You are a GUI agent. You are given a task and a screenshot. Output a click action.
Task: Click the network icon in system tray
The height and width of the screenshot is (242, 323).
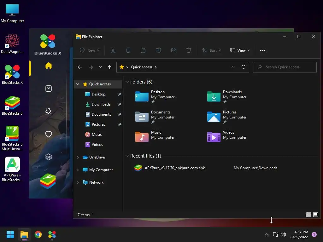(275, 234)
